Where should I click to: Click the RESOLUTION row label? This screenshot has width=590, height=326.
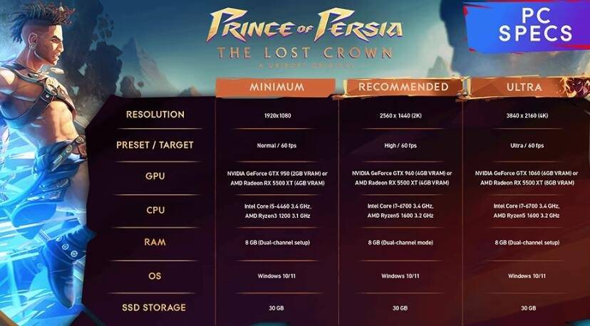pos(155,115)
